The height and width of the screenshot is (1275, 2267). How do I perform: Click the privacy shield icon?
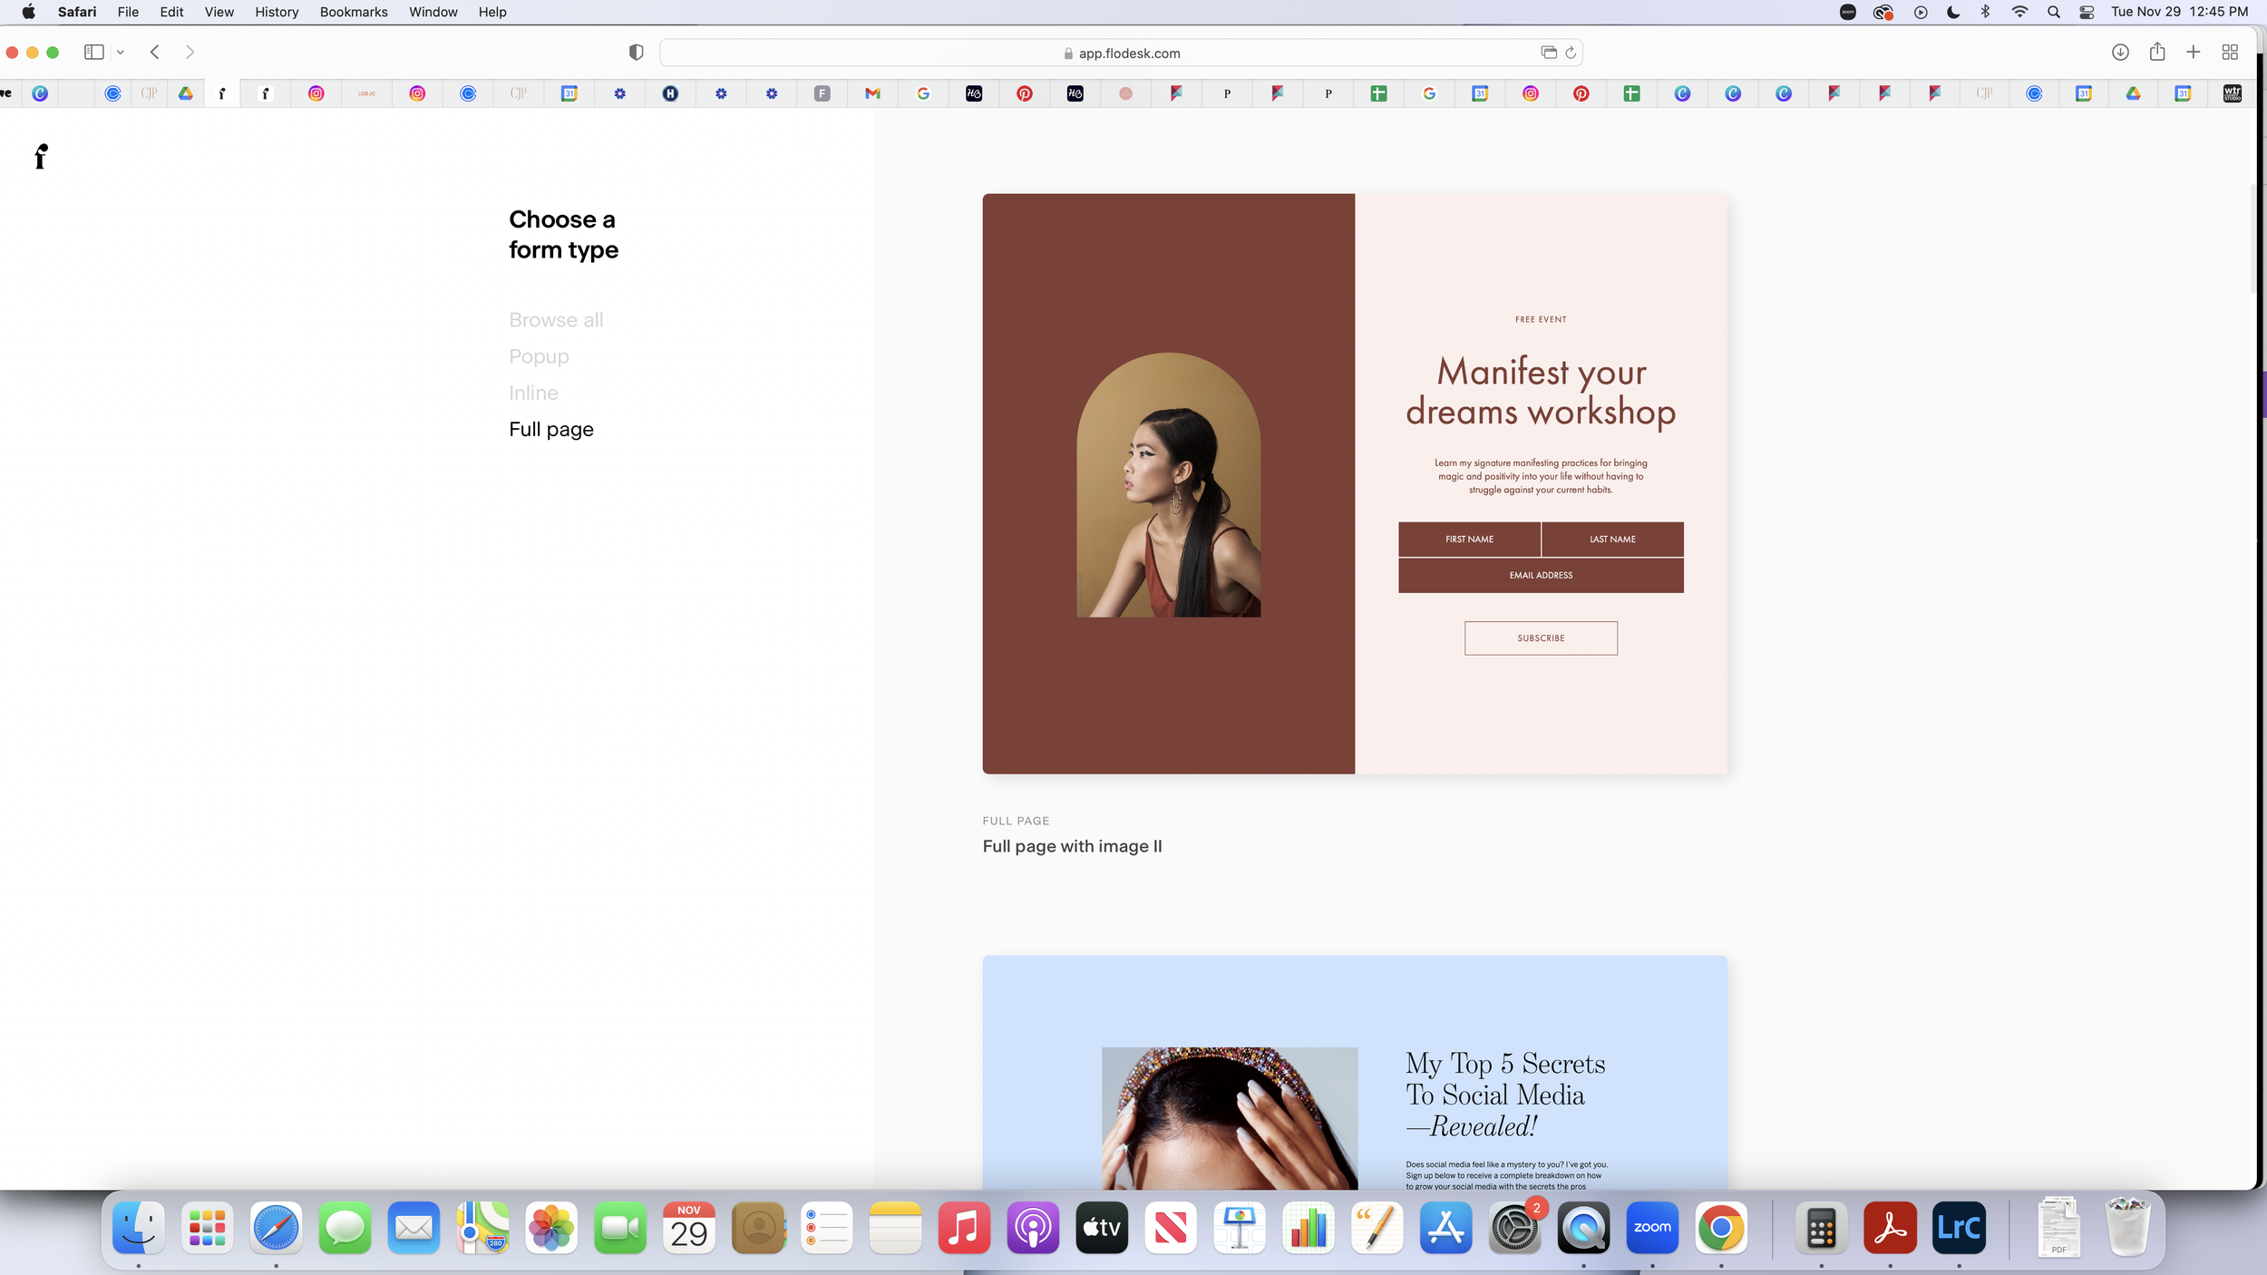click(636, 53)
